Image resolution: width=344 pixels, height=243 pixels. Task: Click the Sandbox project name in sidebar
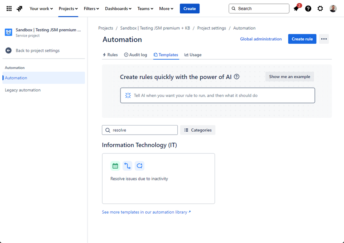pyautogui.click(x=48, y=30)
